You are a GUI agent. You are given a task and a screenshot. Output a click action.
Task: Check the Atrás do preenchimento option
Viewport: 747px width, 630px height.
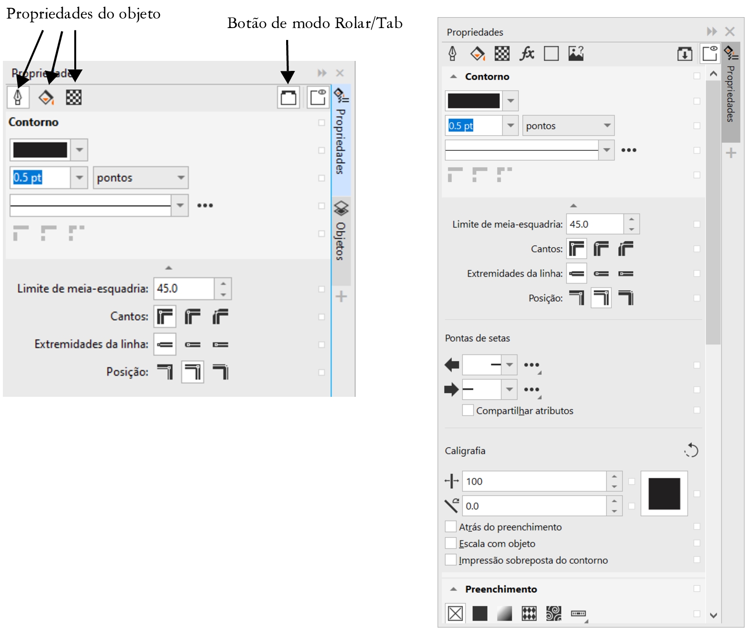450,526
